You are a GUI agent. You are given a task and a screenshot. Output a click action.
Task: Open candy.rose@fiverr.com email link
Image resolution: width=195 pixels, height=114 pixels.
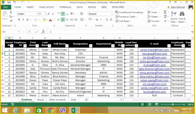[155, 88]
